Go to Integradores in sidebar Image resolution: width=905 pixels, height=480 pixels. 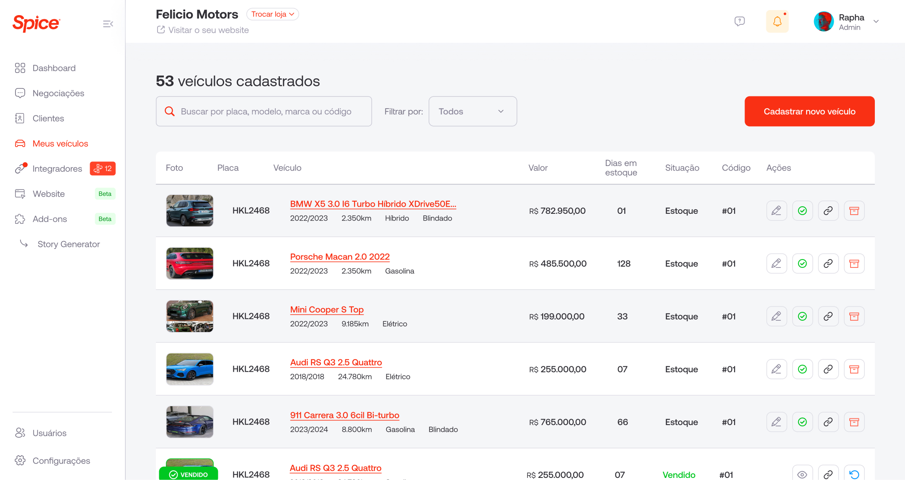[57, 169]
